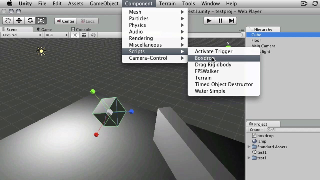Choose Timed Object Destructor script

(224, 84)
